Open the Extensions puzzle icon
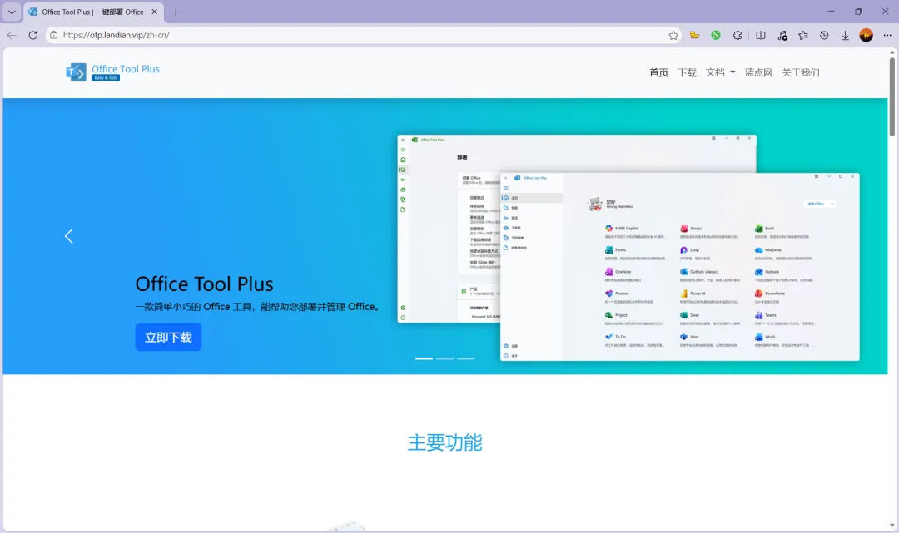 coord(738,36)
